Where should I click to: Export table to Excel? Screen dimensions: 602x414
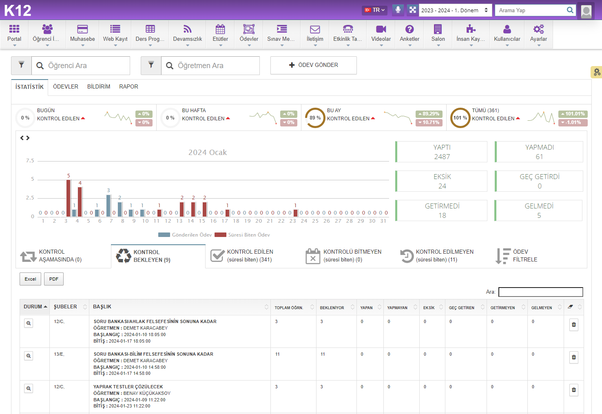pyautogui.click(x=30, y=279)
